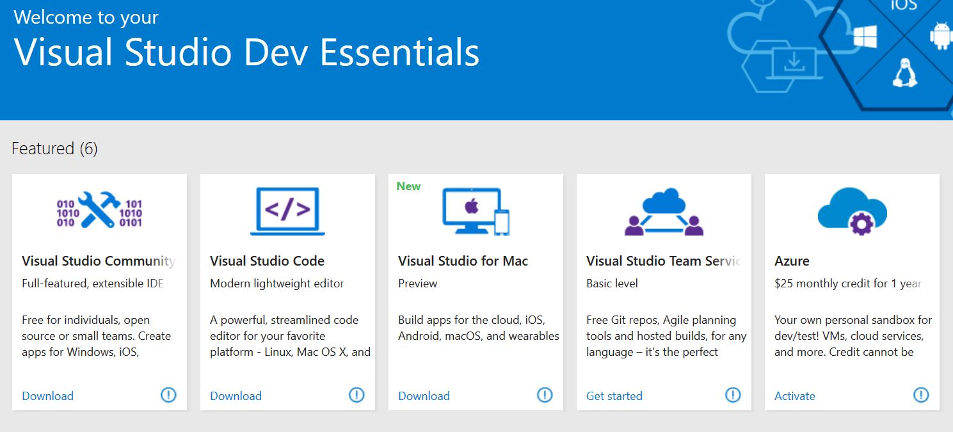This screenshot has height=432, width=953.
Task: Download Visual Studio for Mac
Action: tap(424, 396)
